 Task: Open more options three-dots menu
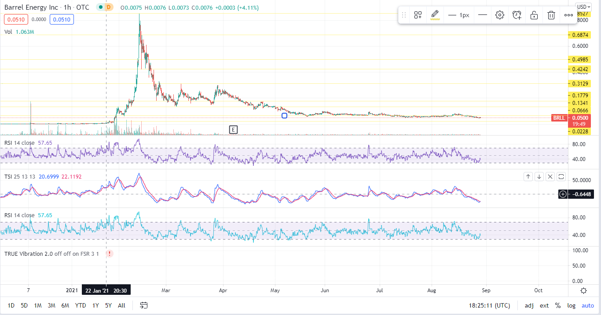tap(568, 15)
